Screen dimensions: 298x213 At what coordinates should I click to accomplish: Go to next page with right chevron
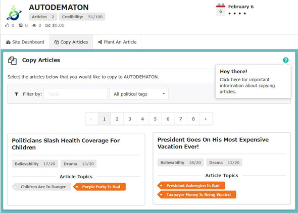click(x=206, y=119)
